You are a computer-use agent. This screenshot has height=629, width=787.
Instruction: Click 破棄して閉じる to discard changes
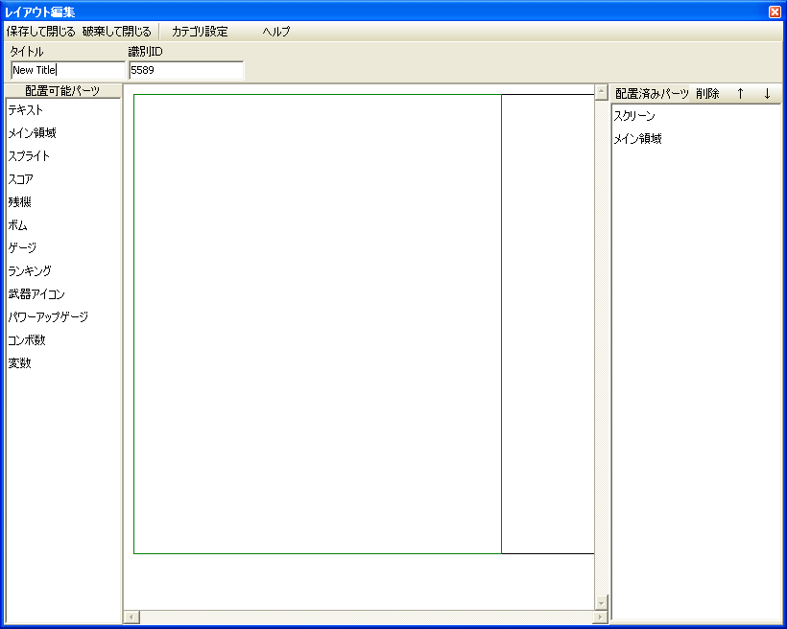(x=116, y=32)
